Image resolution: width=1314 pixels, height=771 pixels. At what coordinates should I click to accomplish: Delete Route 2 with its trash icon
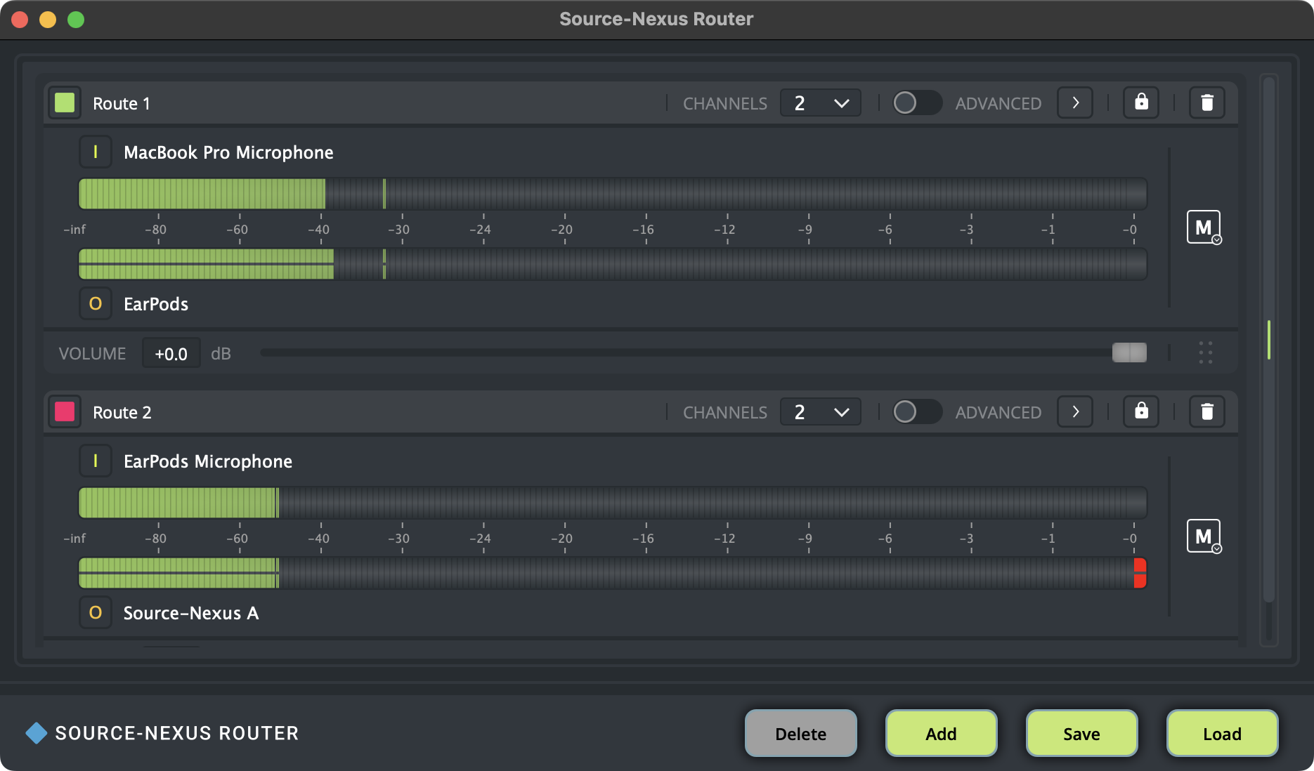1207,411
